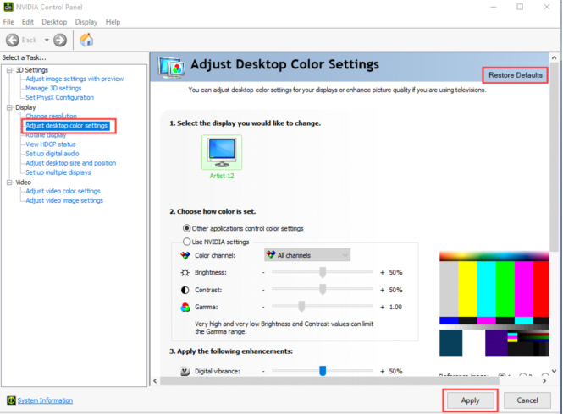
Task: Click the vertical scrollbar down arrow
Action: pos(554,371)
